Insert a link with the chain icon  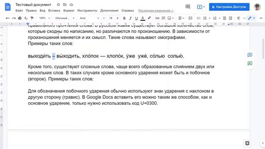pos(157,18)
